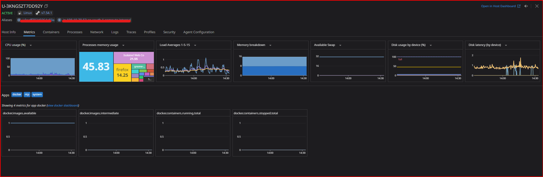
Task: Expand the Processes memory usage dropdown
Action: point(123,45)
